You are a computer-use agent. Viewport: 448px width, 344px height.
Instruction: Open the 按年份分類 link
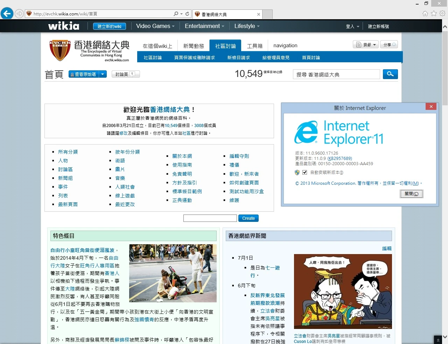tap(127, 152)
